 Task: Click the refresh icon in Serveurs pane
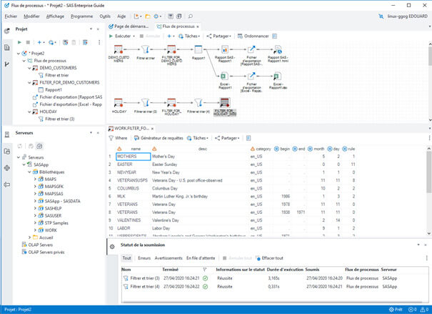click(20, 146)
